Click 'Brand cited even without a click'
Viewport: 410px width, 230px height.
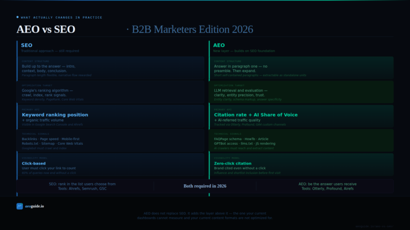[240, 168]
